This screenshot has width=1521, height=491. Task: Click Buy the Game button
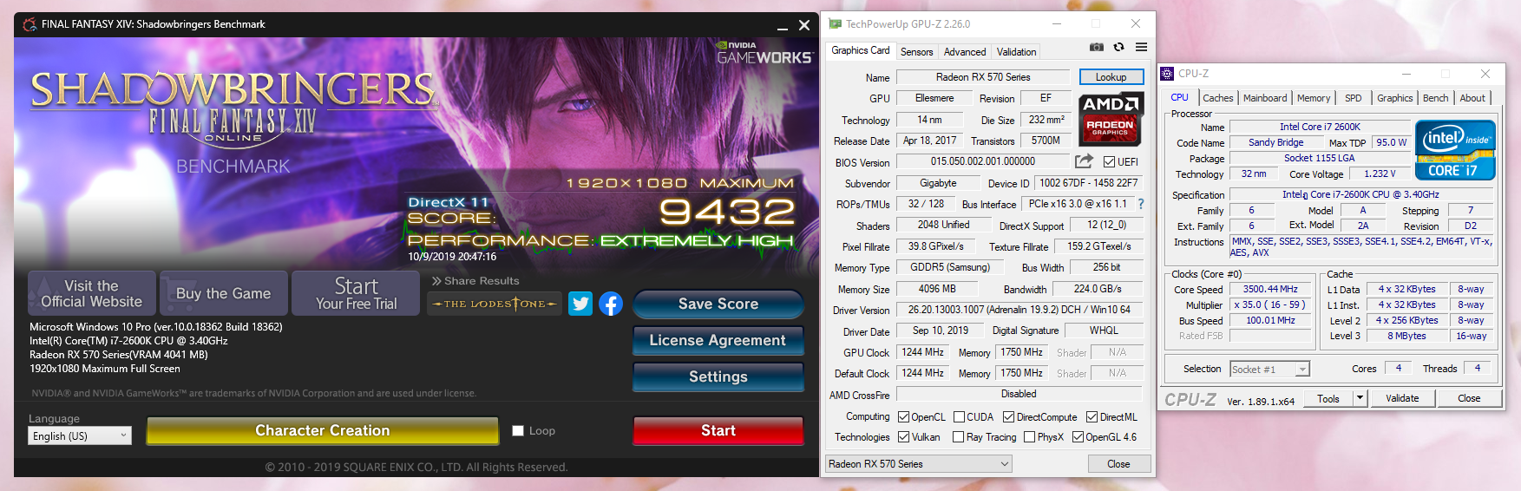click(x=223, y=293)
